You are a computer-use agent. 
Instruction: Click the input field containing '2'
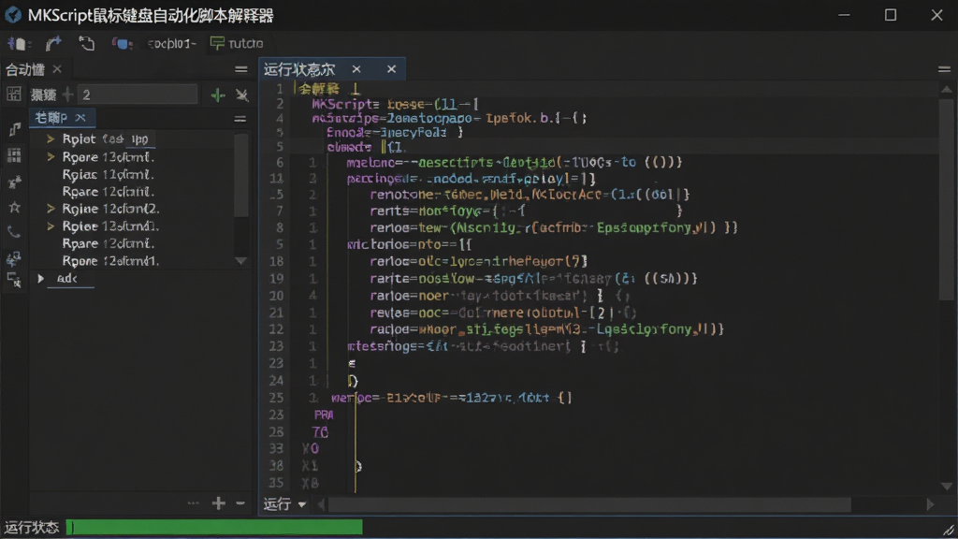(138, 95)
